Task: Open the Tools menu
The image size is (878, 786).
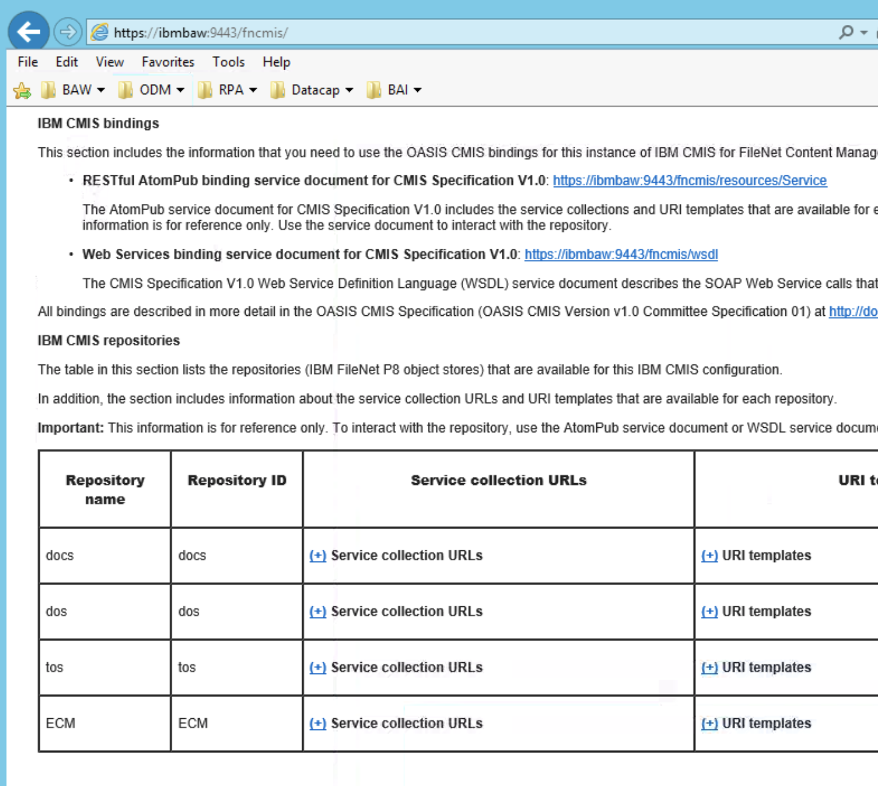Action: click(x=228, y=62)
